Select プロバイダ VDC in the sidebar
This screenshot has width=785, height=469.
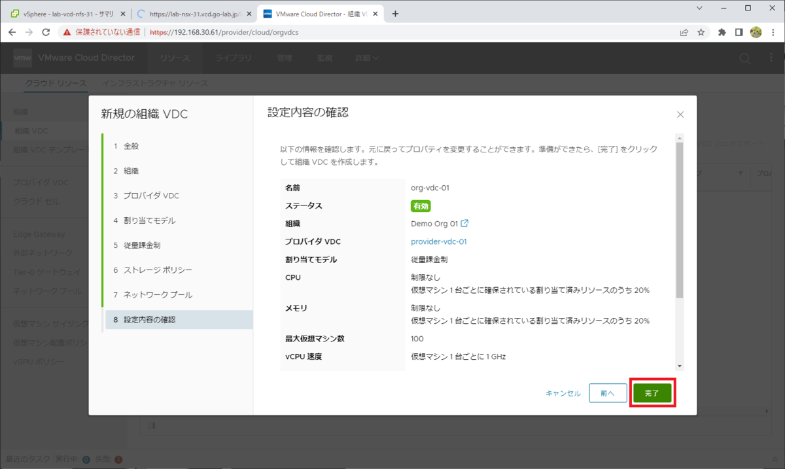41,182
